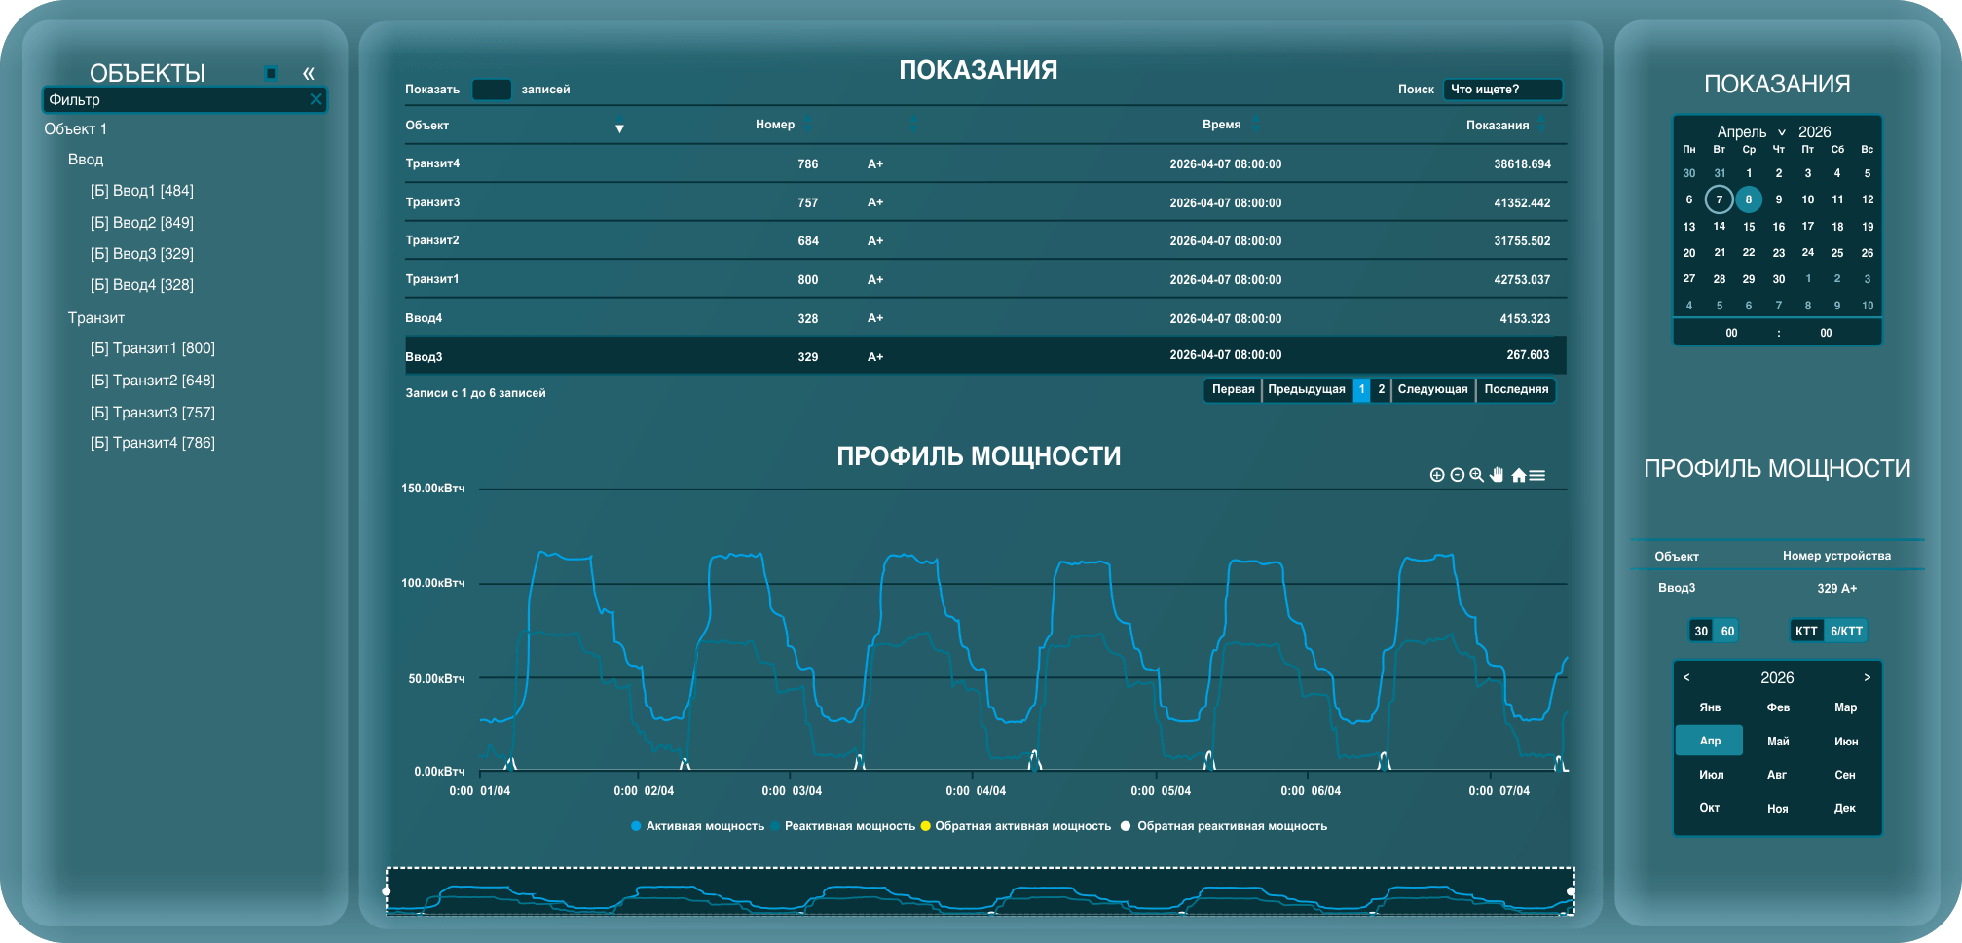Screen dimensions: 1962x943
Task: Select the panning hand tool
Action: click(x=1497, y=475)
